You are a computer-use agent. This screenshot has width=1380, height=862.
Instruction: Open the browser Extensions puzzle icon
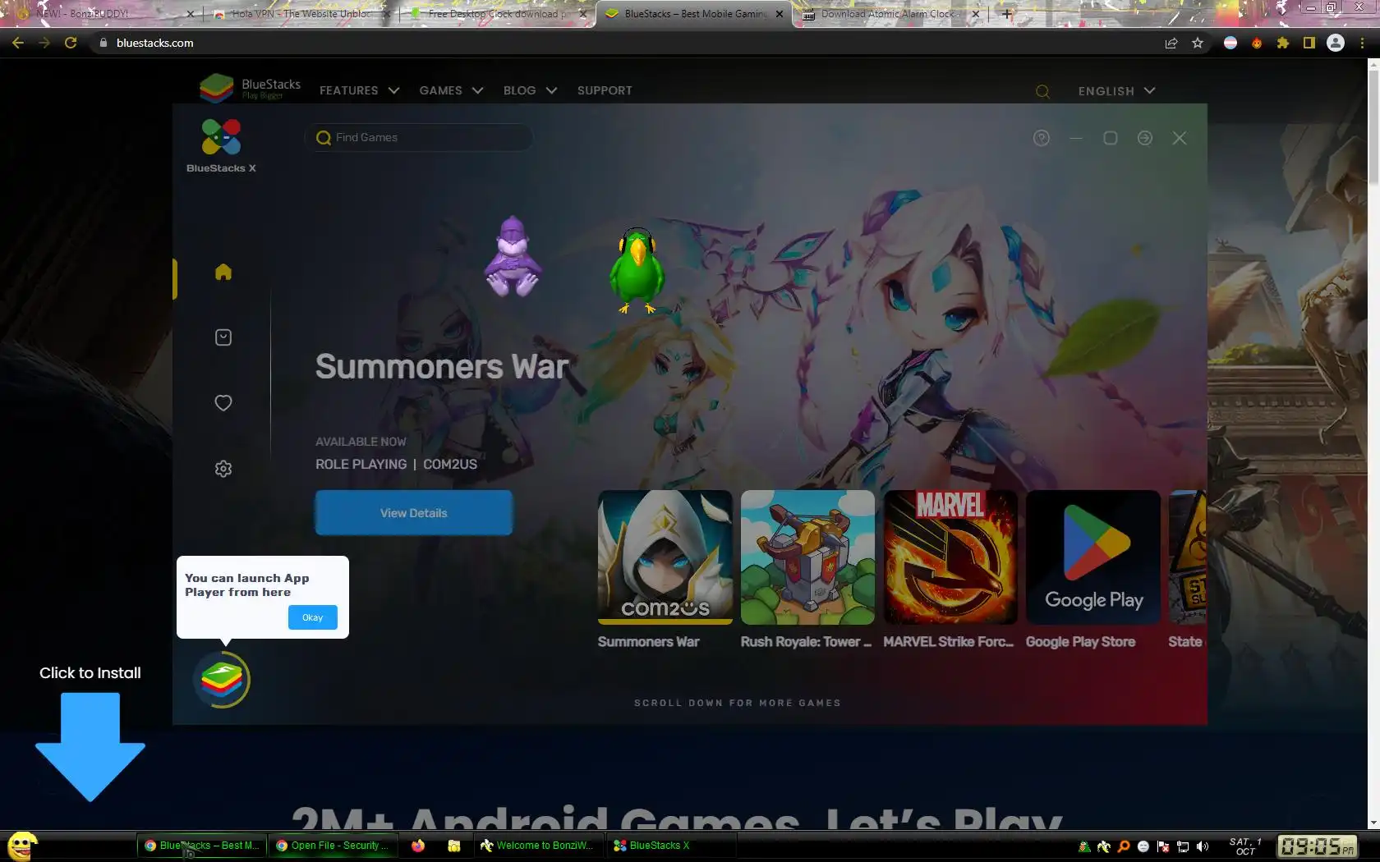(1283, 43)
